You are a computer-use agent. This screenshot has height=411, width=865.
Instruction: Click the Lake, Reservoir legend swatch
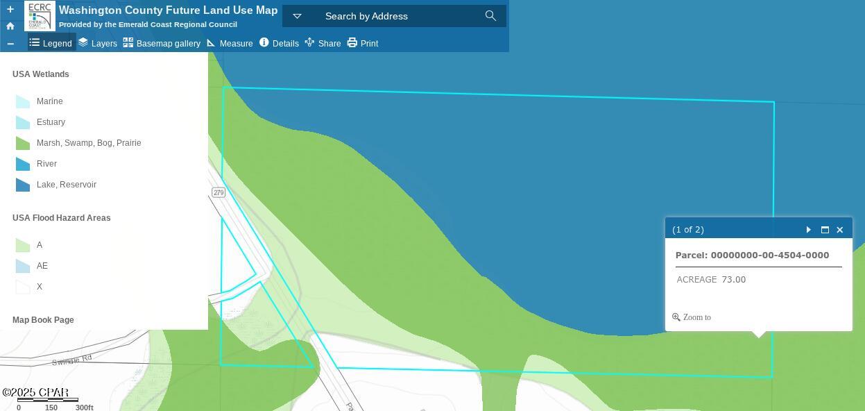click(x=23, y=185)
